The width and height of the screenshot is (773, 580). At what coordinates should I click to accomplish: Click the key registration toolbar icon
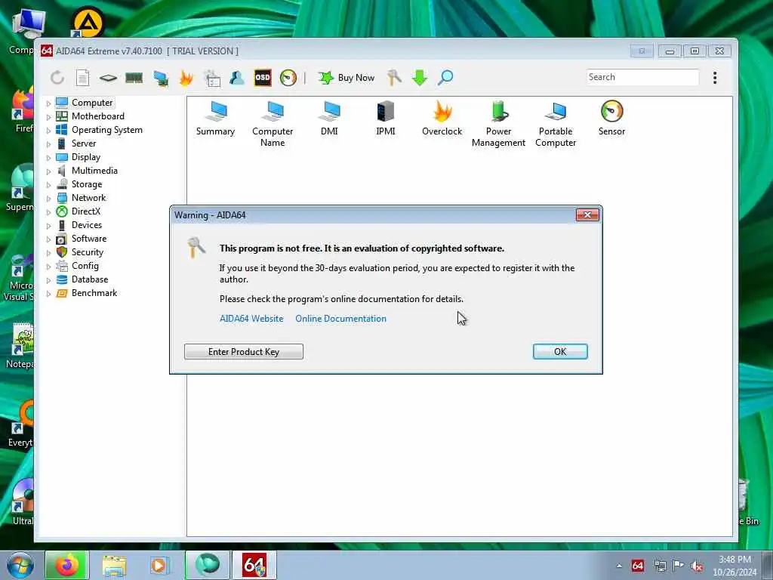pyautogui.click(x=394, y=78)
